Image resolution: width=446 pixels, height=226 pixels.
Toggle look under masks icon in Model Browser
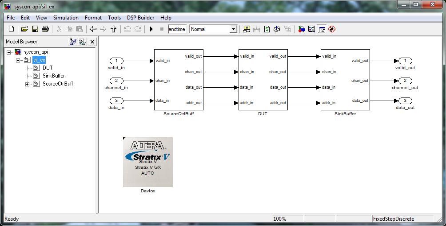[x=83, y=42]
